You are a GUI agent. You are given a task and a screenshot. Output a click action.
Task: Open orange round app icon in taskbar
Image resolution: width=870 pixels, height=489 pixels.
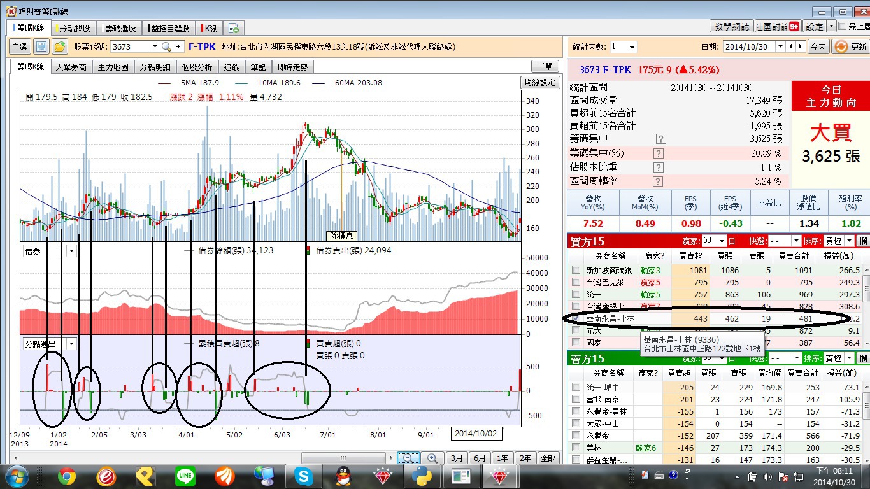[224, 476]
